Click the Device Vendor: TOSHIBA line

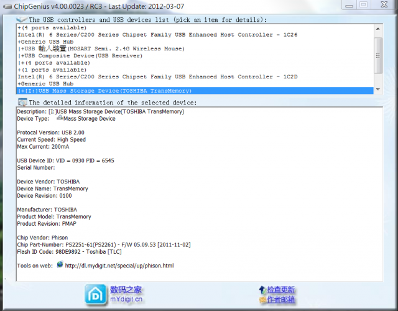coord(49,182)
